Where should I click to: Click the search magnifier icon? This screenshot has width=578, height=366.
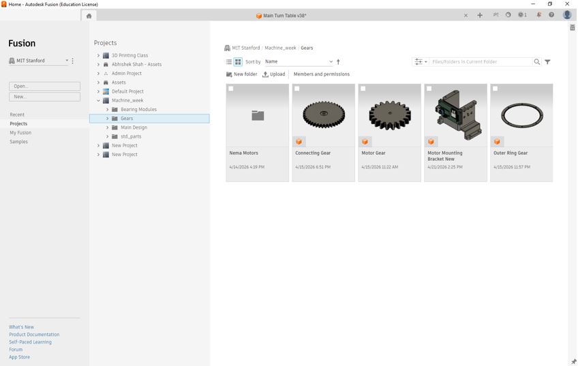pos(536,62)
